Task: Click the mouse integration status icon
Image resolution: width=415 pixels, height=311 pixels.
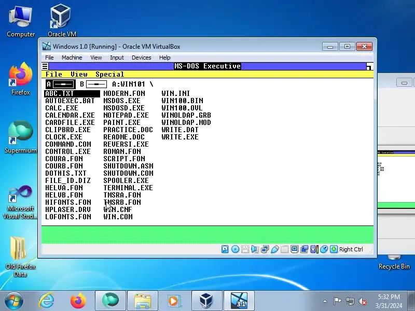Action: [x=324, y=249]
